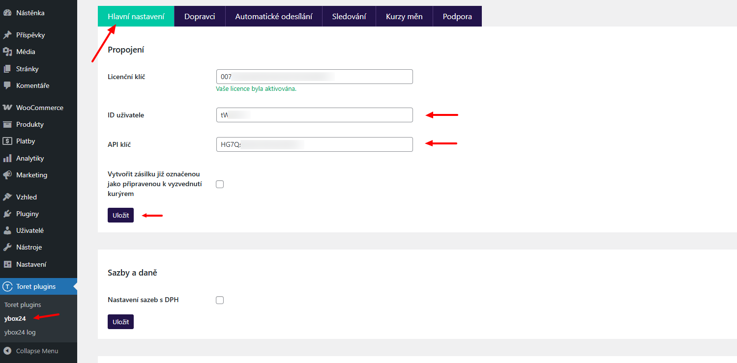Go to the Kurzy měn tab

click(404, 16)
